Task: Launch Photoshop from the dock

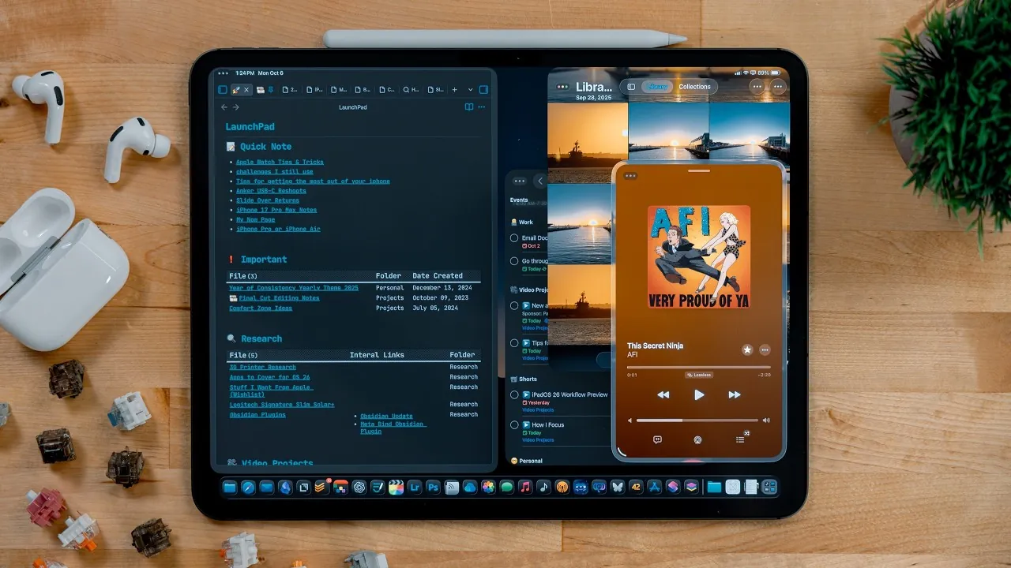Action: [x=433, y=488]
